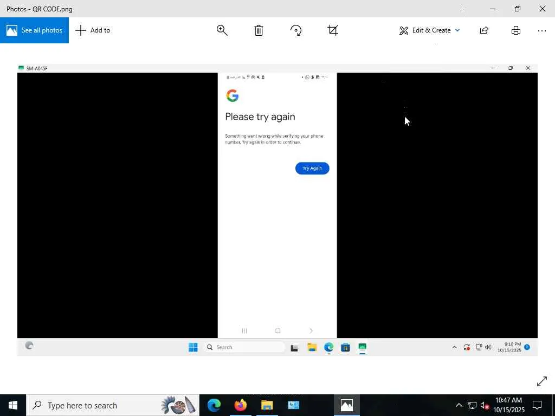Image resolution: width=555 pixels, height=416 pixels.
Task: Open the notification center icon
Action: (537, 405)
